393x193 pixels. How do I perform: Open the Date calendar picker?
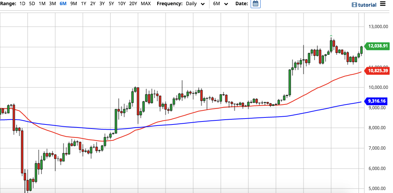[255, 4]
